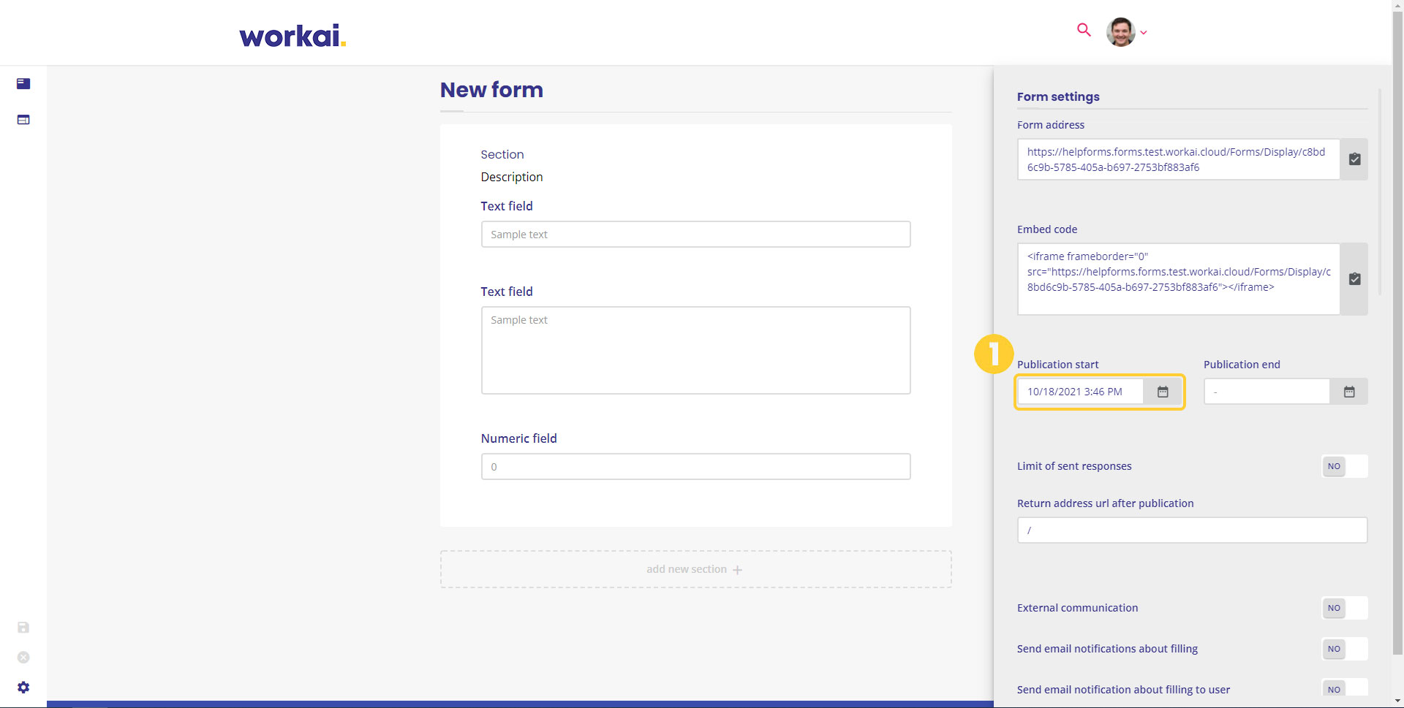Image resolution: width=1404 pixels, height=708 pixels.
Task: Click the cancel circle icon in sidebar
Action: [x=23, y=658]
